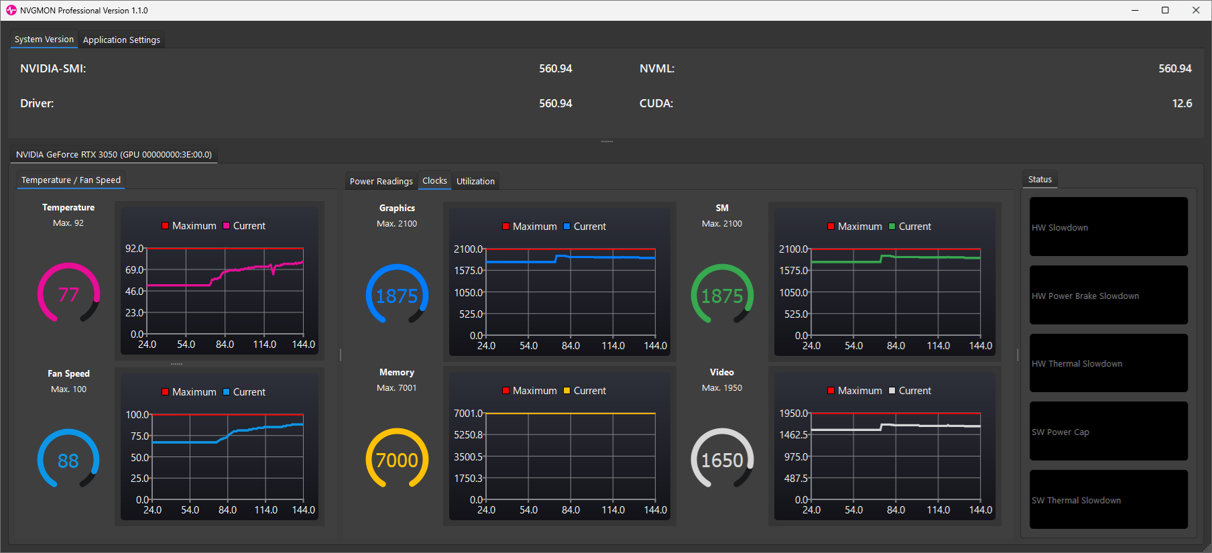The height and width of the screenshot is (553, 1212).
Task: Click the temperature gauge showing 77
Action: point(68,294)
